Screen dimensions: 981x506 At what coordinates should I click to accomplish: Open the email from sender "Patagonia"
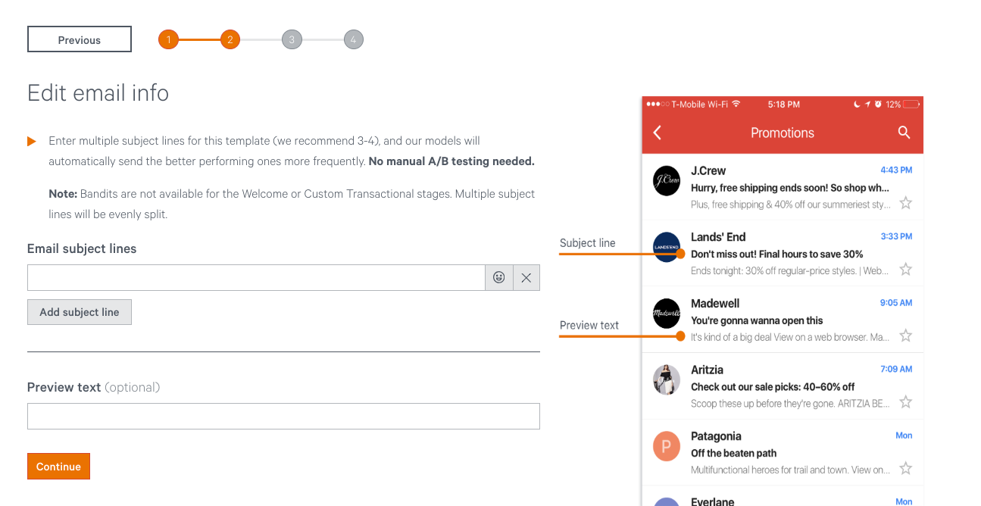(716, 436)
